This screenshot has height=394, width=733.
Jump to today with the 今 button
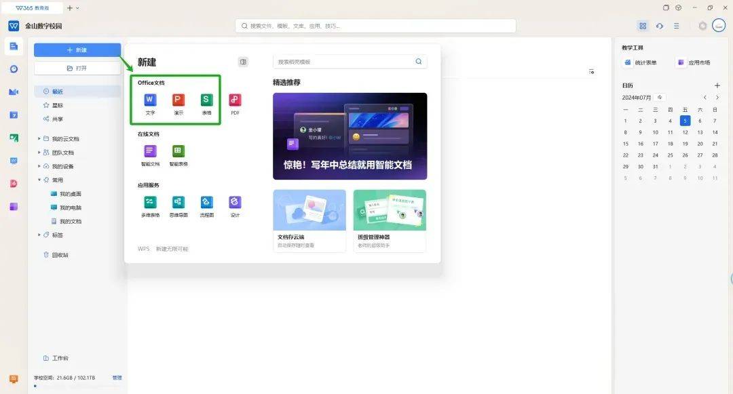point(660,97)
